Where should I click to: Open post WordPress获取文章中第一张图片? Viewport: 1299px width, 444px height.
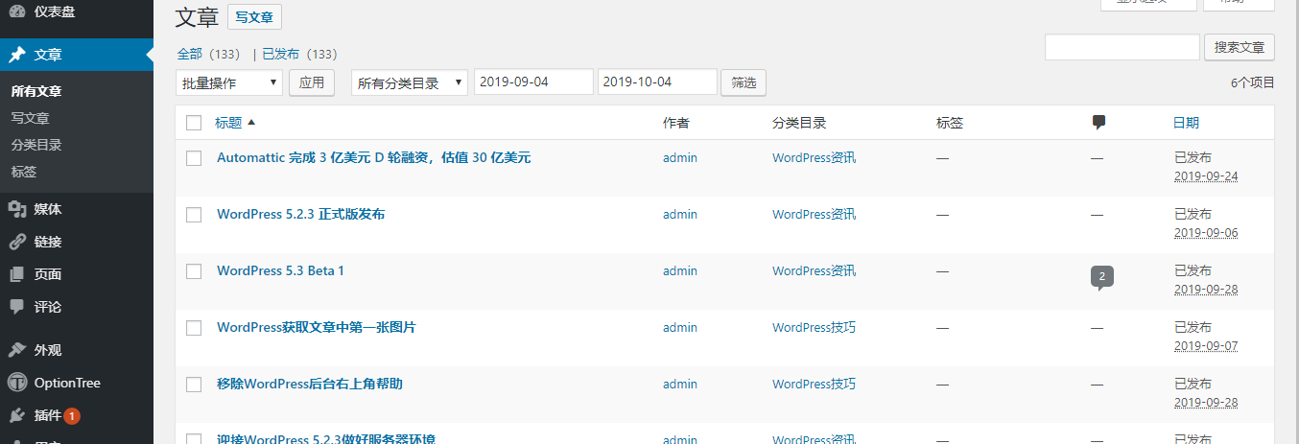point(316,327)
